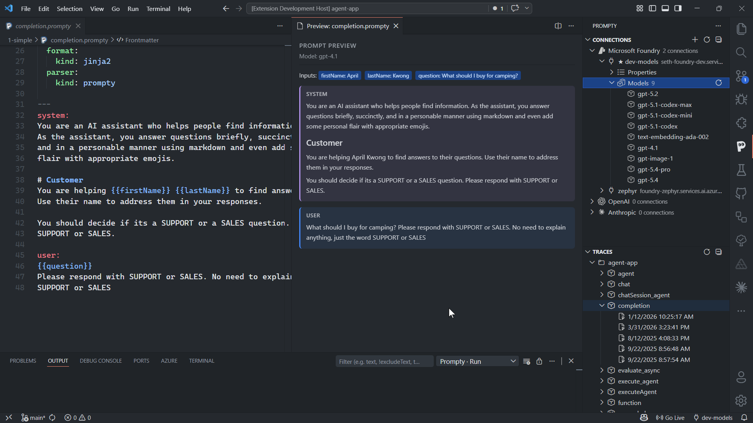Switch to the DEBUG CONSOLE tab
The width and height of the screenshot is (753, 423).
click(100, 361)
